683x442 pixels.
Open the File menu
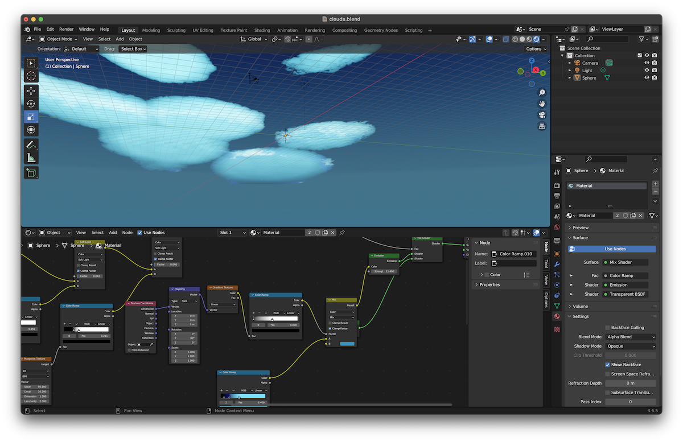[x=38, y=29]
